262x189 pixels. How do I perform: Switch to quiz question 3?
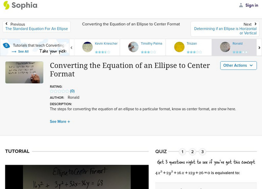tap(202, 152)
